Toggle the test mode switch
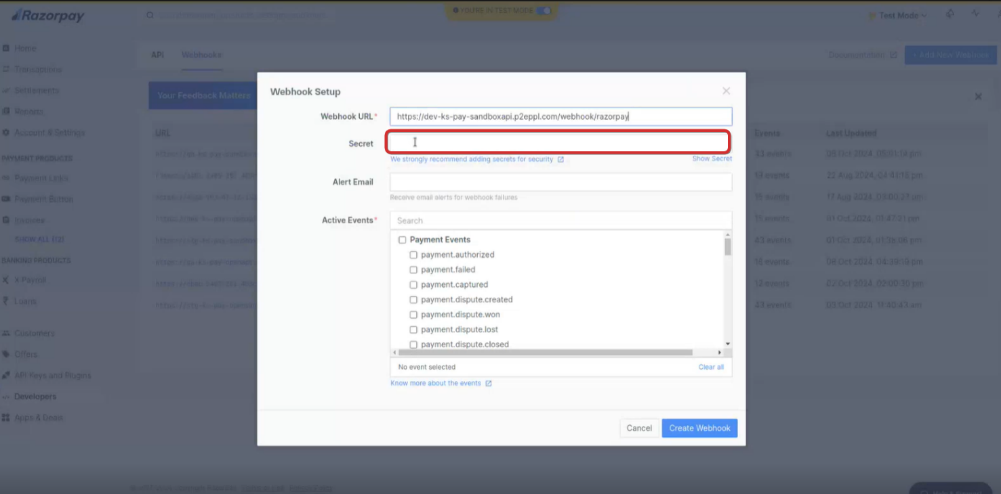Viewport: 1001px width, 494px height. point(543,10)
